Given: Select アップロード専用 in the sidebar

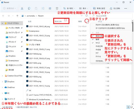Looking at the screenshot, I should point(14,28).
